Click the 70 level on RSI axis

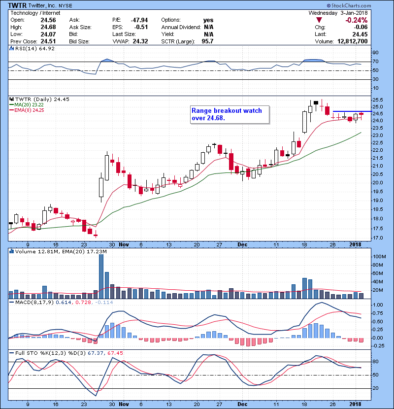click(375, 62)
